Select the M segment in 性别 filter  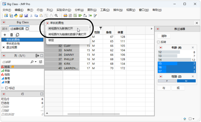click(x=186, y=81)
